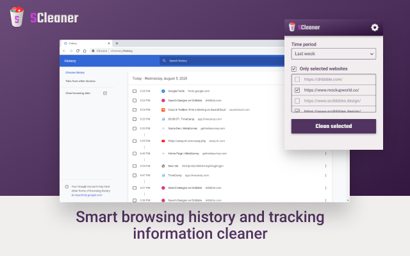410x256 pixels.
Task: Click the large SCleaner trash can logo
Action: click(x=17, y=17)
